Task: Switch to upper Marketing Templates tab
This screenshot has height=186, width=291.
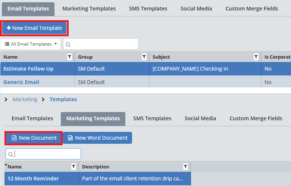Action: (89, 9)
